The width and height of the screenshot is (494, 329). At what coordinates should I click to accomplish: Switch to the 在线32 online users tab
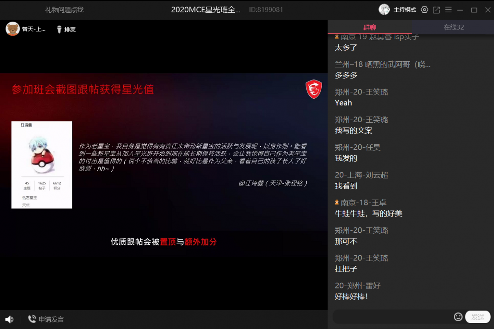click(453, 27)
